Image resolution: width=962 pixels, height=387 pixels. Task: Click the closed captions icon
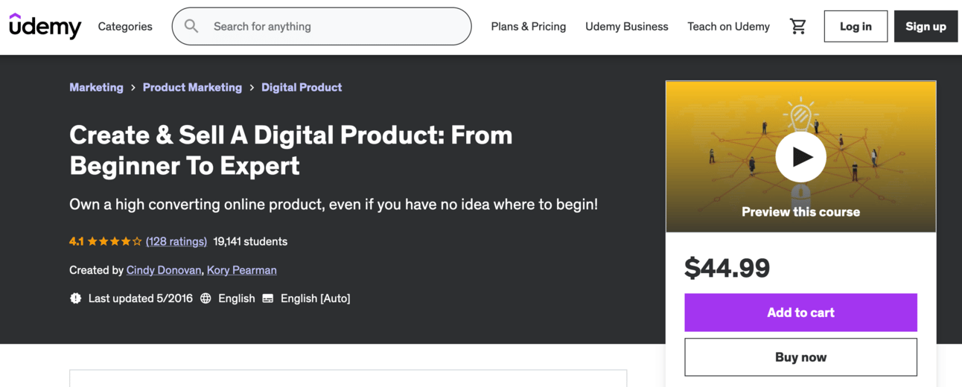tap(268, 298)
